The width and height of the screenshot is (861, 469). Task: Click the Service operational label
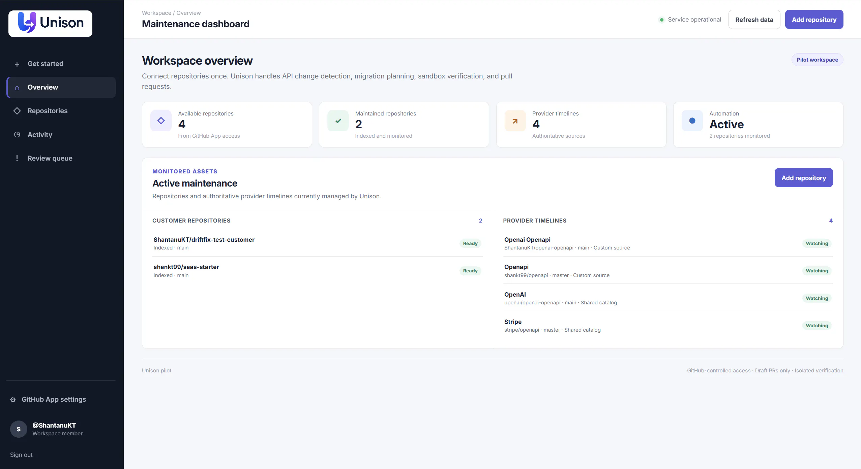pos(694,20)
